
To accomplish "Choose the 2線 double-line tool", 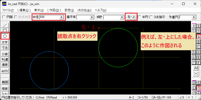I will point(5,54).
